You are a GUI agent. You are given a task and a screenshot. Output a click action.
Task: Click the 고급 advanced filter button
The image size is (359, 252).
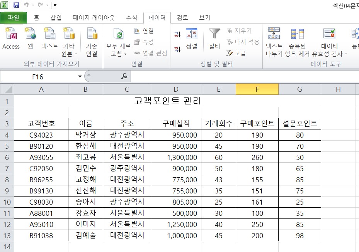click(236, 53)
